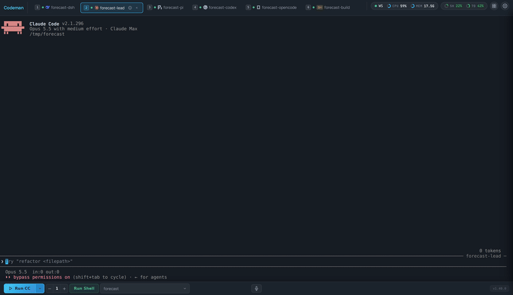Click the 'bypass permissions on' status text
The width and height of the screenshot is (513, 295).
(x=42, y=277)
